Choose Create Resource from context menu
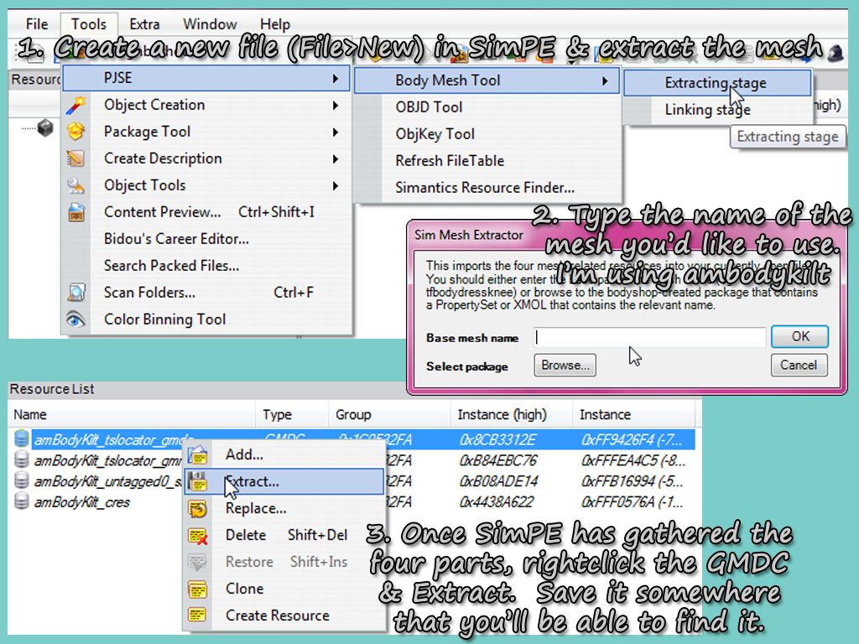The width and height of the screenshot is (859, 644). click(x=284, y=615)
